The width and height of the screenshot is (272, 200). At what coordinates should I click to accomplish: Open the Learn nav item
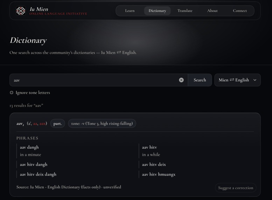[x=130, y=11]
